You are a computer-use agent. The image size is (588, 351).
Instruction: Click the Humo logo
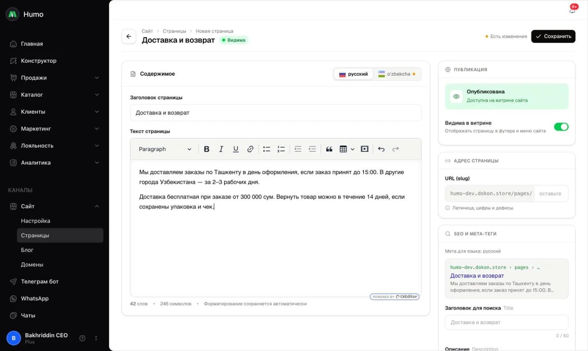[x=13, y=14]
